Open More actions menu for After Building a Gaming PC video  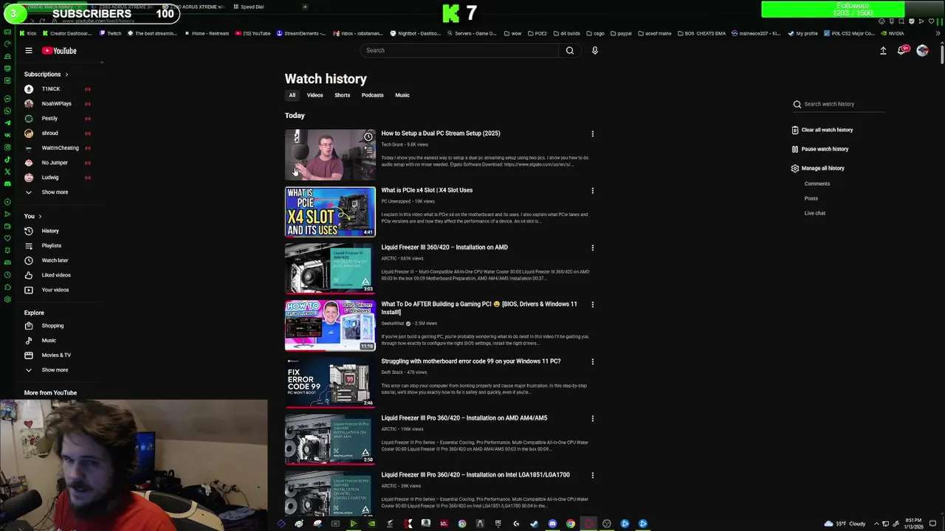point(592,305)
